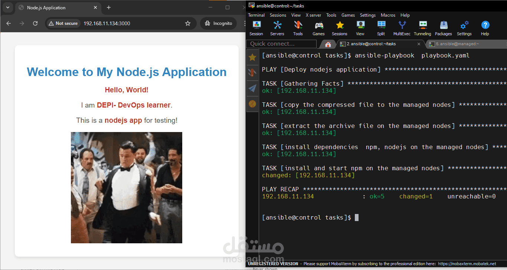The width and height of the screenshot is (507, 270).
Task: Click the Split terminal toolbar icon
Action: point(381,28)
